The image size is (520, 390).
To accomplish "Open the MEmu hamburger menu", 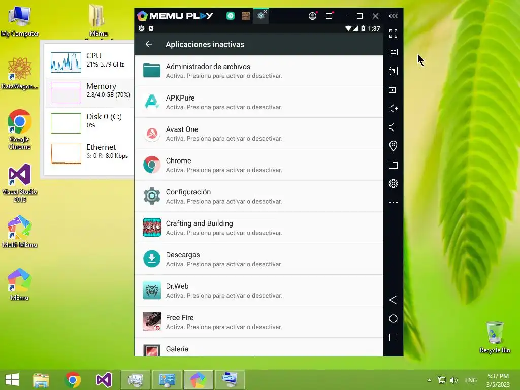I will [329, 16].
